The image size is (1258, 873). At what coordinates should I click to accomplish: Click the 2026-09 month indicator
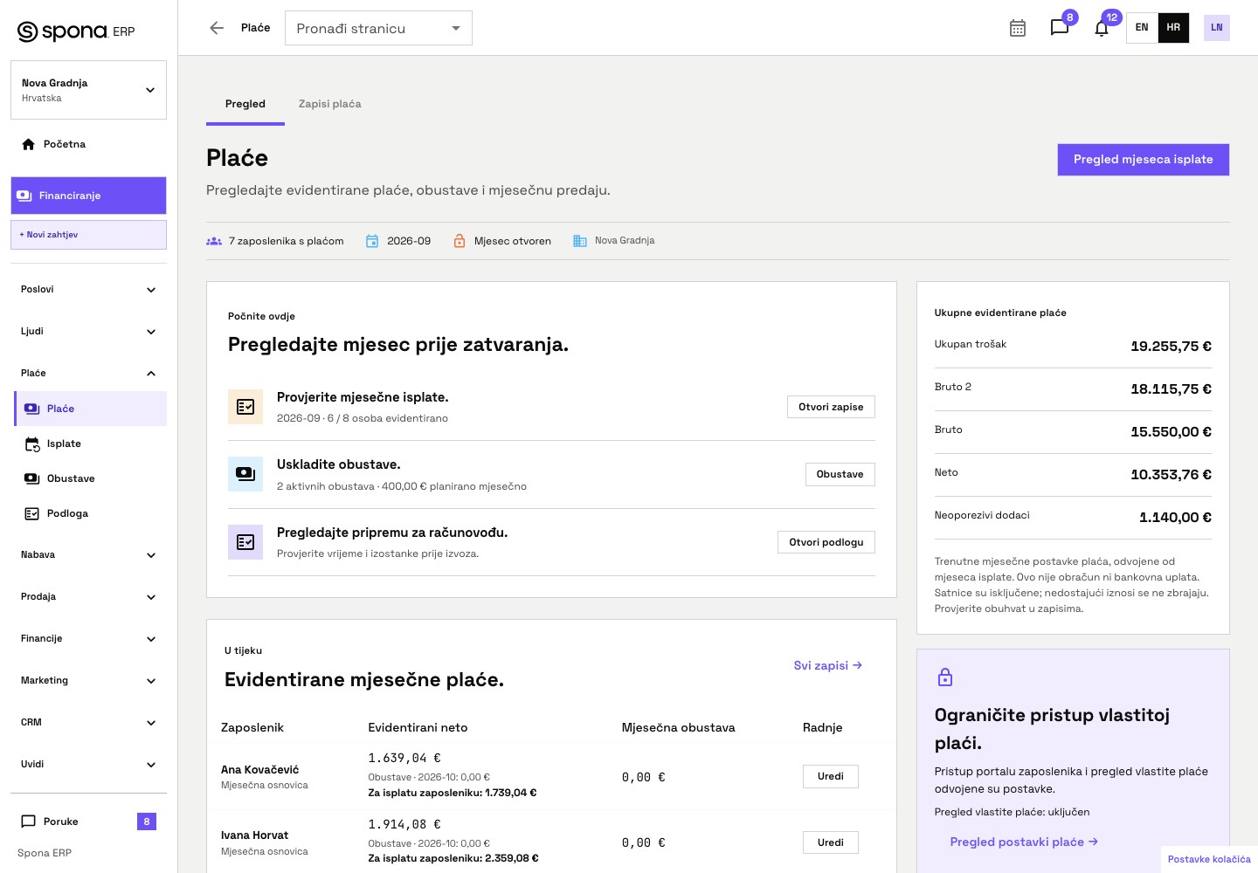pos(398,241)
